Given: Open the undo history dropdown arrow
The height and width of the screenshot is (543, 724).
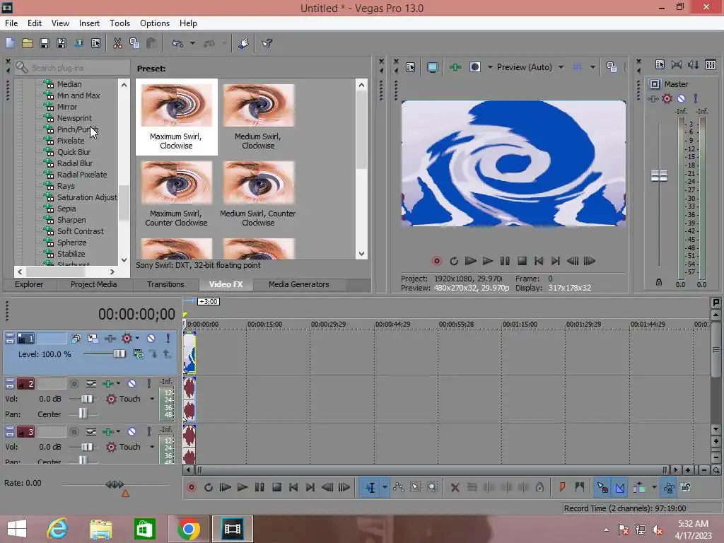Looking at the screenshot, I should pos(192,43).
